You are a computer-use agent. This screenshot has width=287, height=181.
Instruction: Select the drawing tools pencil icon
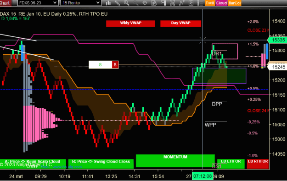pyautogui.click(x=118, y=3)
